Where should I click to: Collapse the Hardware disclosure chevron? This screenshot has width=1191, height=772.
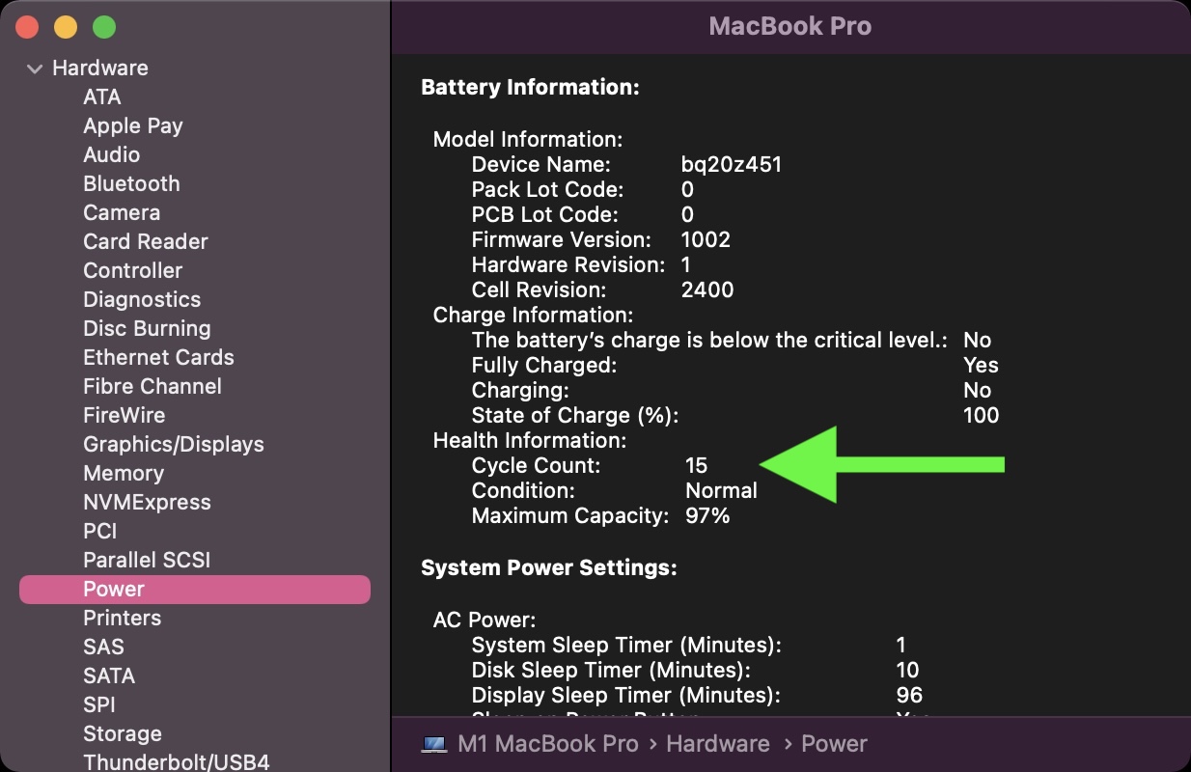[36, 69]
